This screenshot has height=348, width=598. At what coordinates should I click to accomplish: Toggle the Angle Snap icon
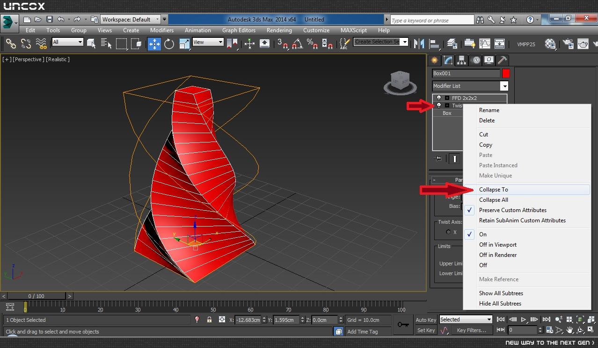pos(297,44)
